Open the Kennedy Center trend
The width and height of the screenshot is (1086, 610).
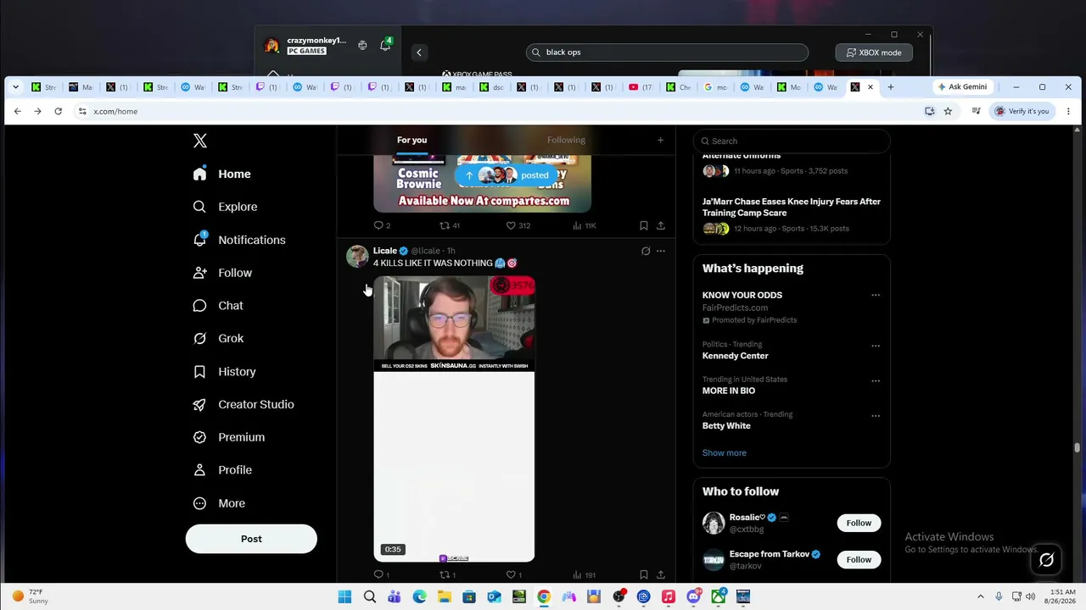pos(736,356)
